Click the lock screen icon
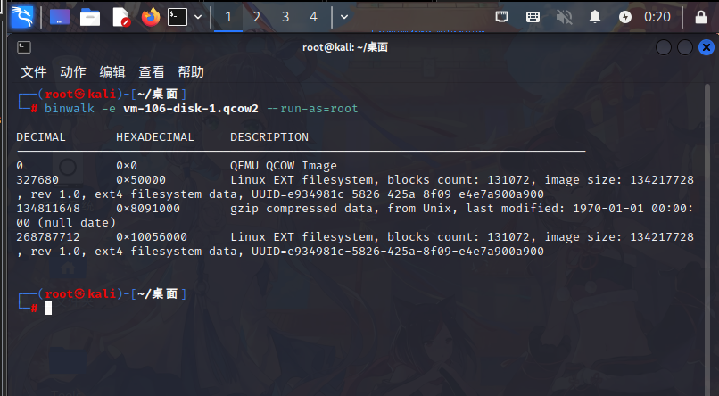719x396 pixels. pos(700,17)
